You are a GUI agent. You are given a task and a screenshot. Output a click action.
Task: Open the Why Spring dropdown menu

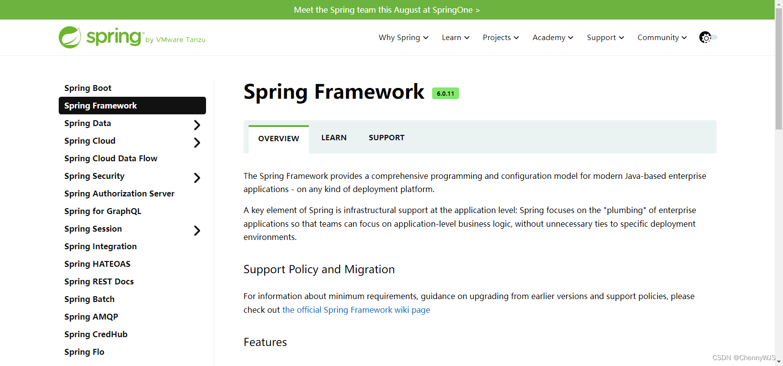coord(403,38)
